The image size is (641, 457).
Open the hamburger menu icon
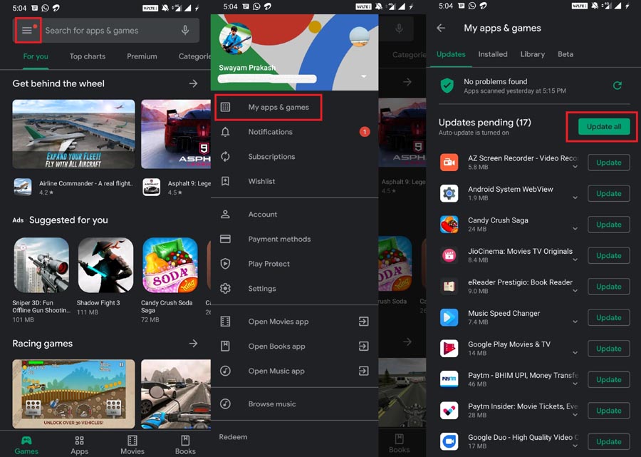(x=27, y=30)
